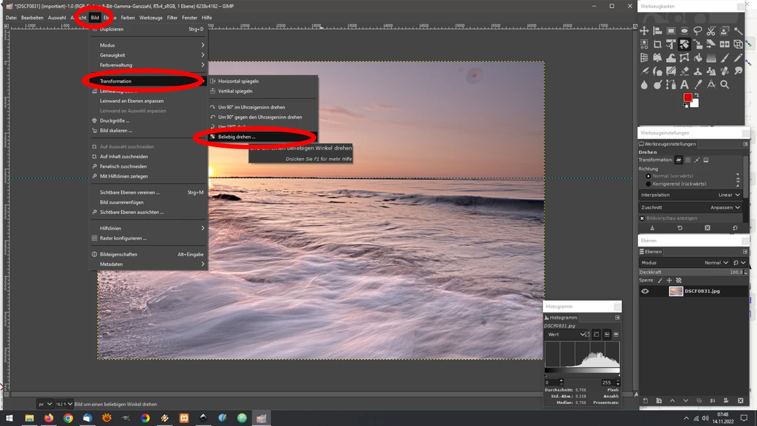Click the DSCF0831.jpg layer thumbnail
Image resolution: width=757 pixels, height=426 pixels.
click(676, 291)
